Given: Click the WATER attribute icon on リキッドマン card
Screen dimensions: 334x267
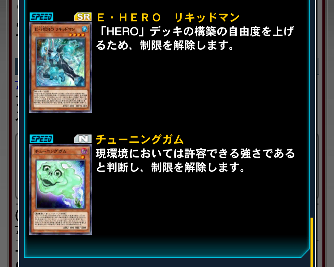Looking at the screenshot, I should pyautogui.click(x=84, y=28).
